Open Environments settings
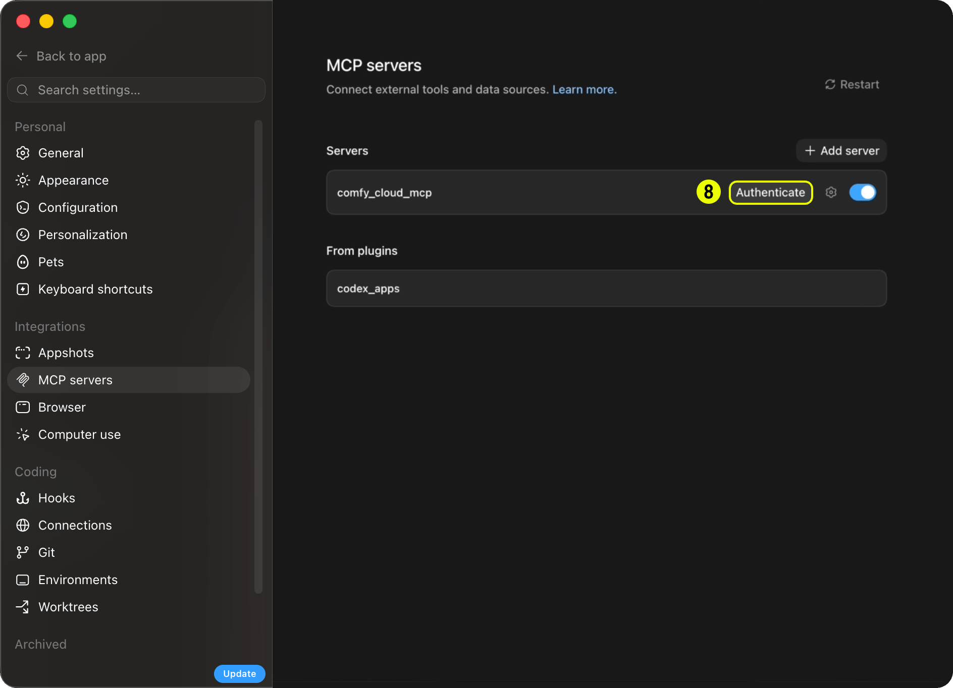The width and height of the screenshot is (953, 688). (x=129, y=580)
